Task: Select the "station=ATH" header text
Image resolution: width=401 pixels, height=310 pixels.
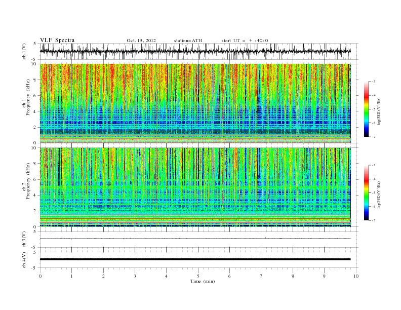Action: [188, 41]
